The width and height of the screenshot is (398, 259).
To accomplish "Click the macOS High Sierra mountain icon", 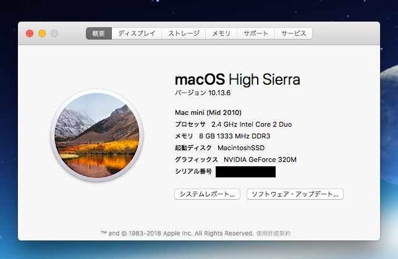I will coord(97,135).
